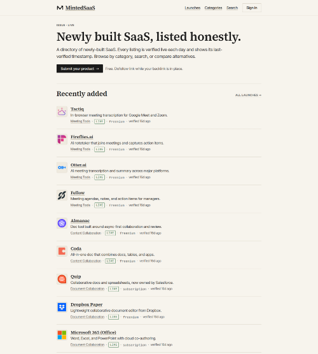Click Submit your product button
This screenshot has width=318, height=354.
click(79, 69)
